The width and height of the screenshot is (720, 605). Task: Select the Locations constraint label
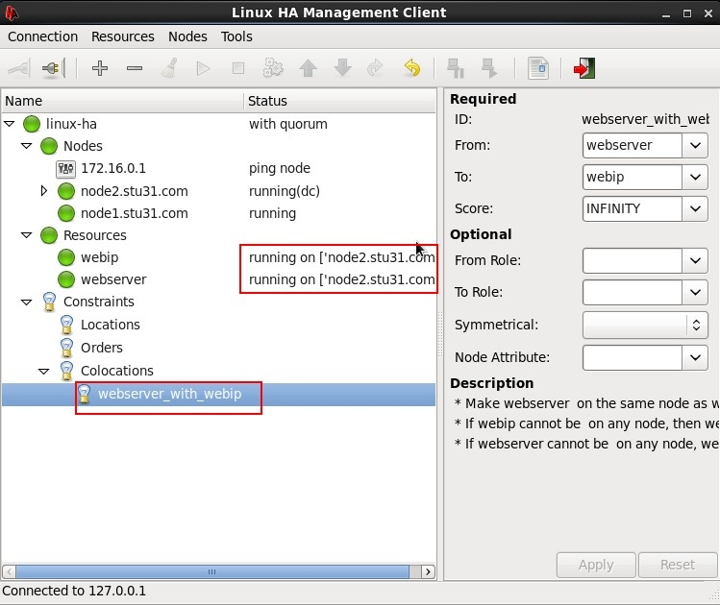(x=111, y=325)
